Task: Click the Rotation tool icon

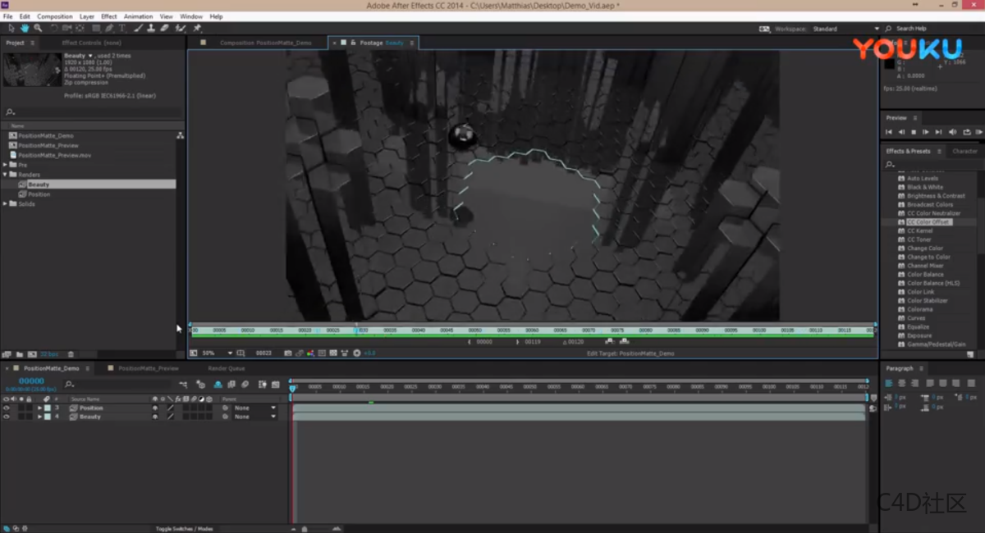Action: click(54, 28)
